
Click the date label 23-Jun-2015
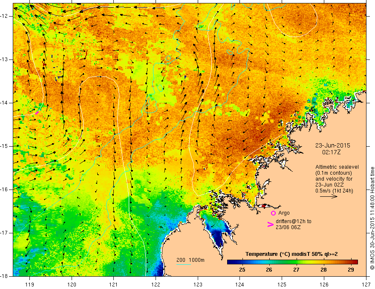pyautogui.click(x=333, y=145)
